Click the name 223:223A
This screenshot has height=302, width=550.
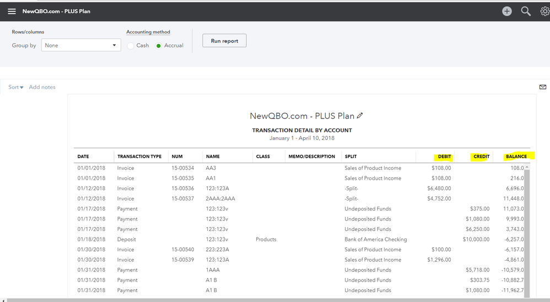click(218, 250)
